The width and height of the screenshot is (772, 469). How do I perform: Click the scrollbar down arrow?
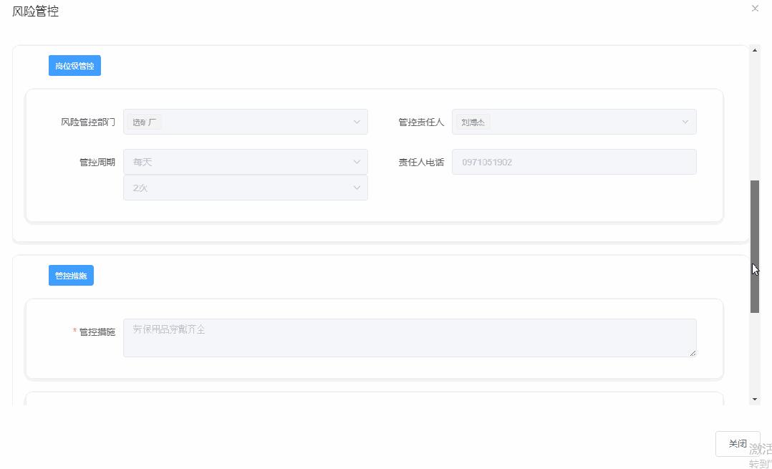click(755, 399)
